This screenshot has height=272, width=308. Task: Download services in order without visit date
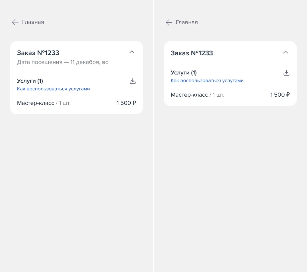tap(286, 73)
